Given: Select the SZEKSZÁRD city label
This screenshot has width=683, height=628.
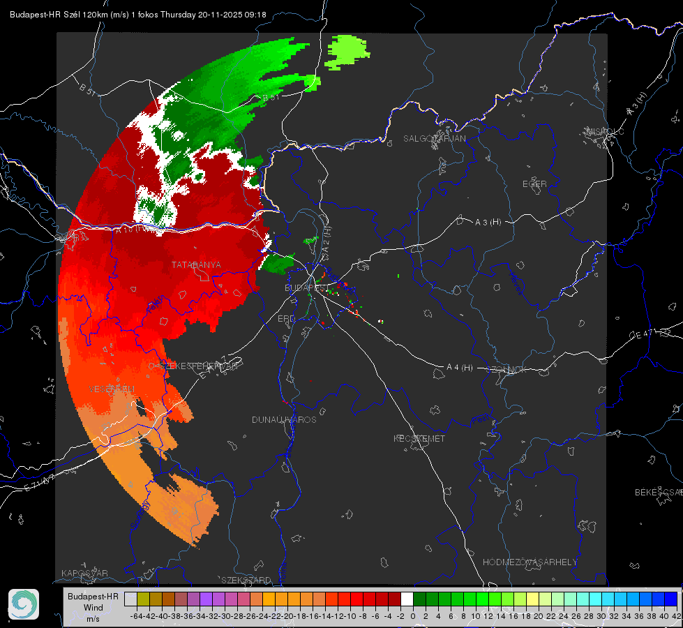Looking at the screenshot, I should [x=246, y=580].
